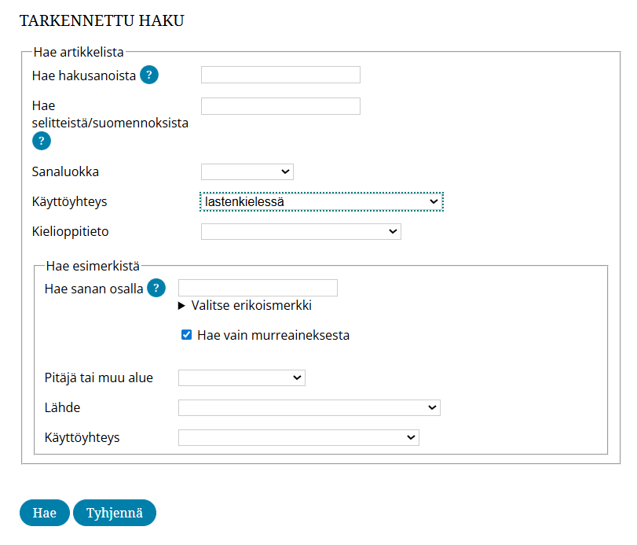Open the empty Käyttöyhteys dropdown in Hae esimerkistä
This screenshot has height=545, width=637.
pyautogui.click(x=298, y=437)
